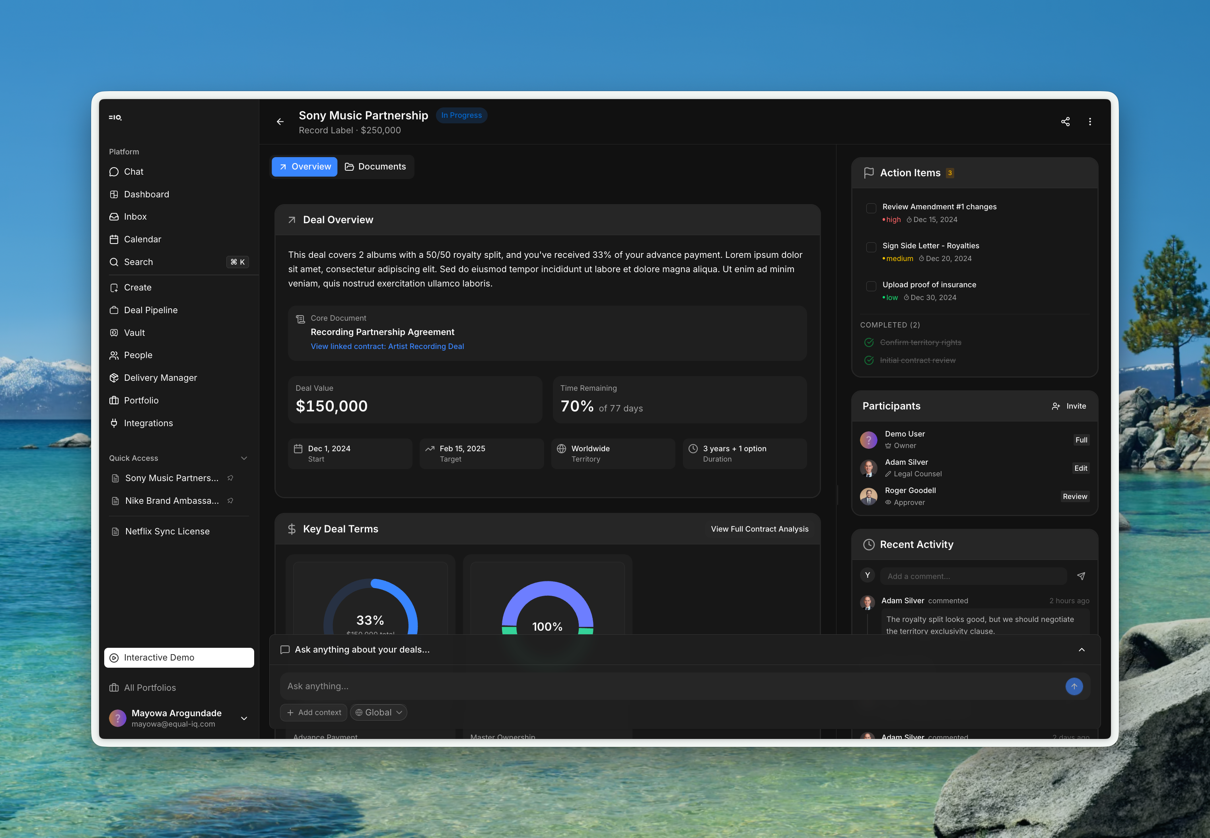Click the share icon in header
The height and width of the screenshot is (838, 1210).
coord(1065,122)
